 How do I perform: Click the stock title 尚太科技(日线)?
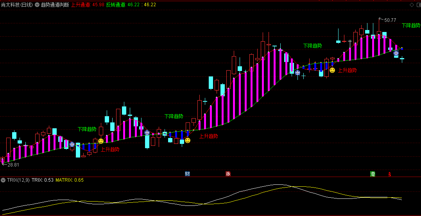(17, 5)
